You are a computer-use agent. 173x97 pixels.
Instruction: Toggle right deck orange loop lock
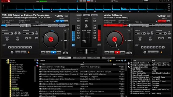click(161, 52)
